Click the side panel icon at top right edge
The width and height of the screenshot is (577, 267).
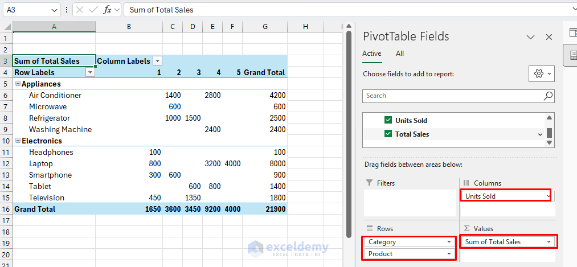573,32
